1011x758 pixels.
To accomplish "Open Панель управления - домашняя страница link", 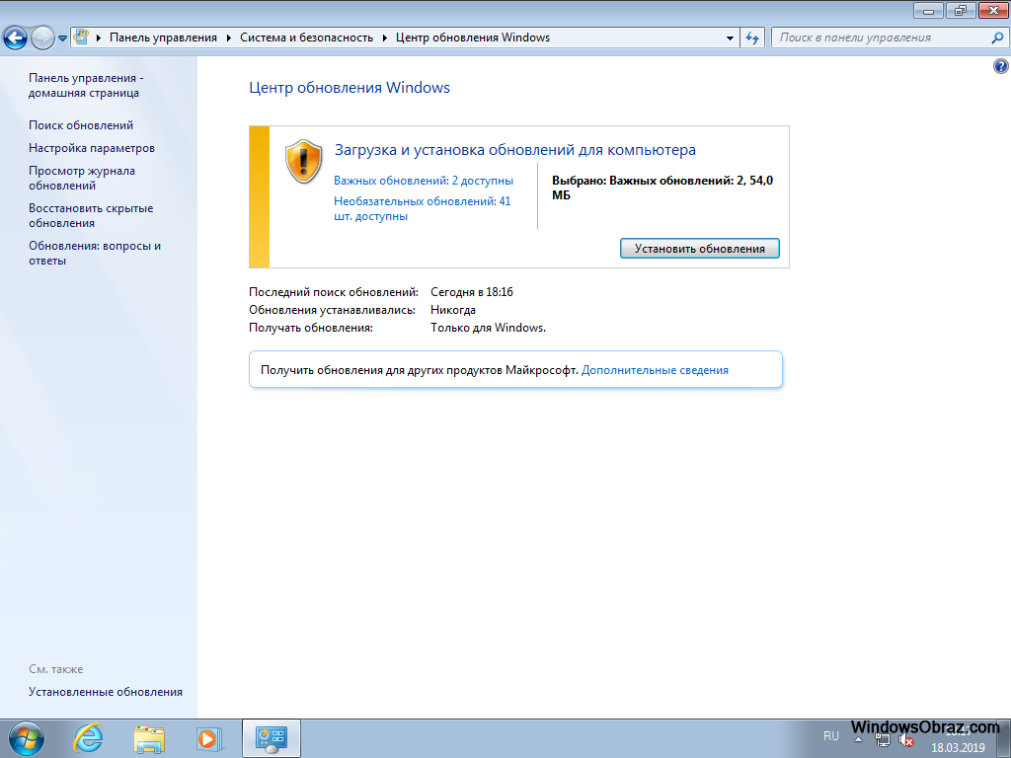I will click(x=86, y=85).
